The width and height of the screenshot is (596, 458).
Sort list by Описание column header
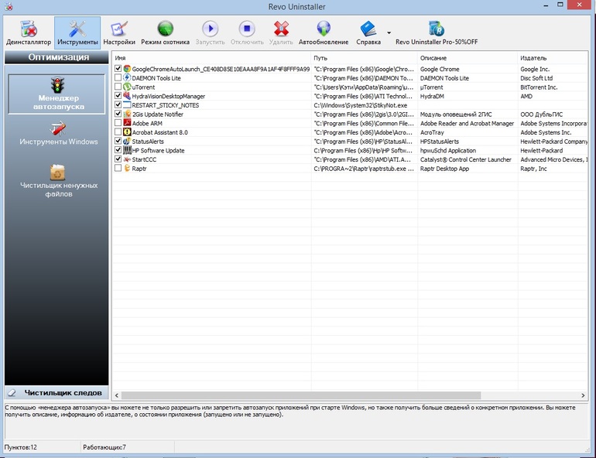[468, 58]
